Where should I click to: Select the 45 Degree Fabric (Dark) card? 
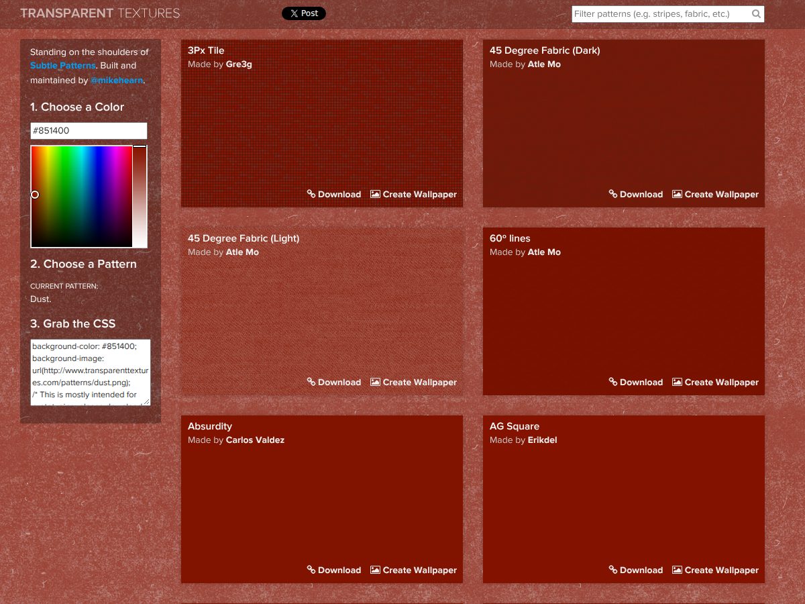(x=624, y=123)
